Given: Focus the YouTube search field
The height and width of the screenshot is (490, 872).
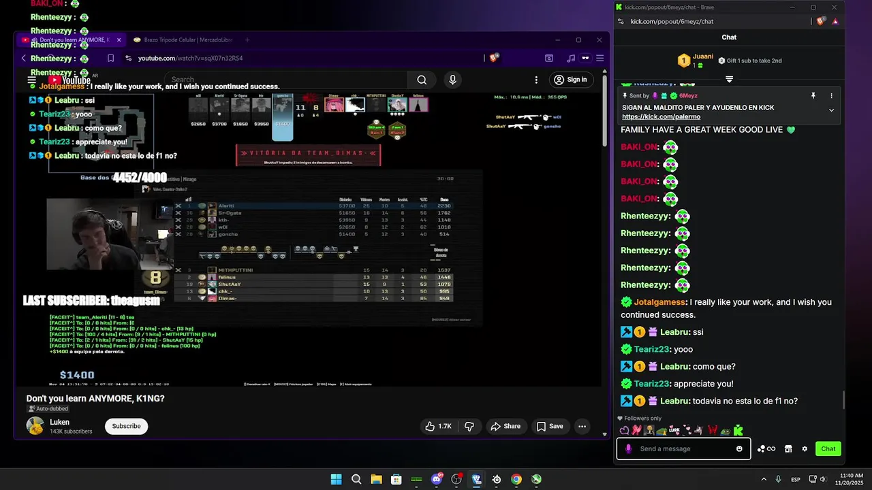Looking at the screenshot, I should click(x=286, y=80).
